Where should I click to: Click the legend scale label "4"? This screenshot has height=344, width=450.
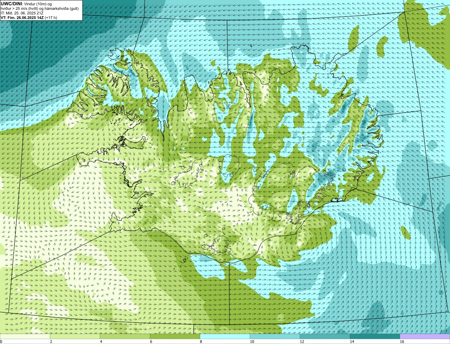[x=101, y=342]
